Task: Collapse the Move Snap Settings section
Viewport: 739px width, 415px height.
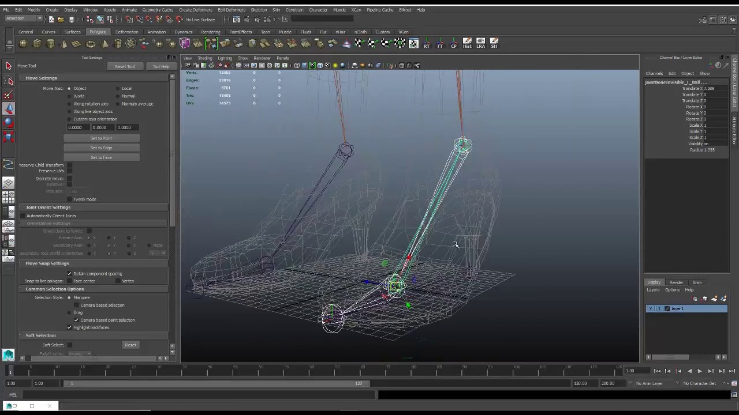Action: coord(92,263)
